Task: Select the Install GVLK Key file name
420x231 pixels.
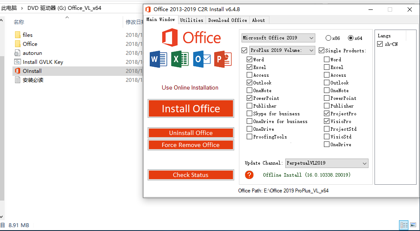Action: coord(43,62)
